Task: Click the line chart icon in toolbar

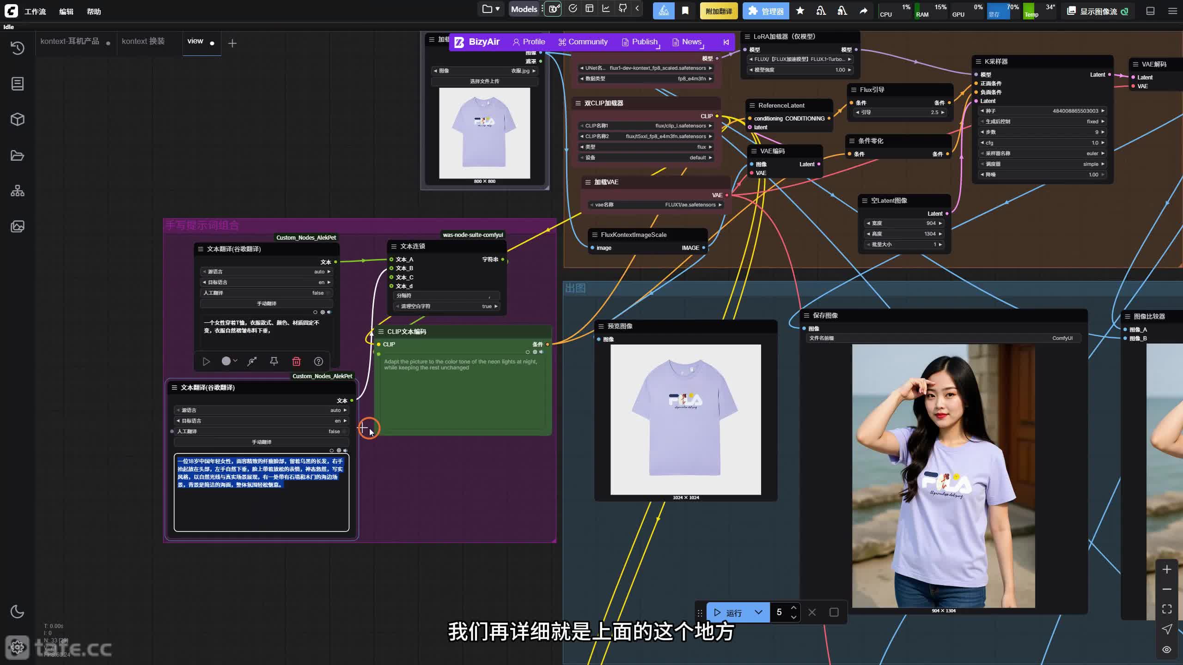Action: pyautogui.click(x=606, y=9)
